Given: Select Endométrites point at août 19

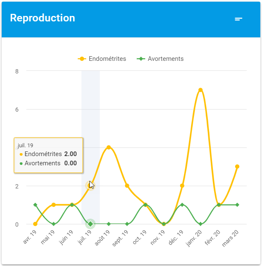Looking at the screenshot, I should [x=109, y=147].
